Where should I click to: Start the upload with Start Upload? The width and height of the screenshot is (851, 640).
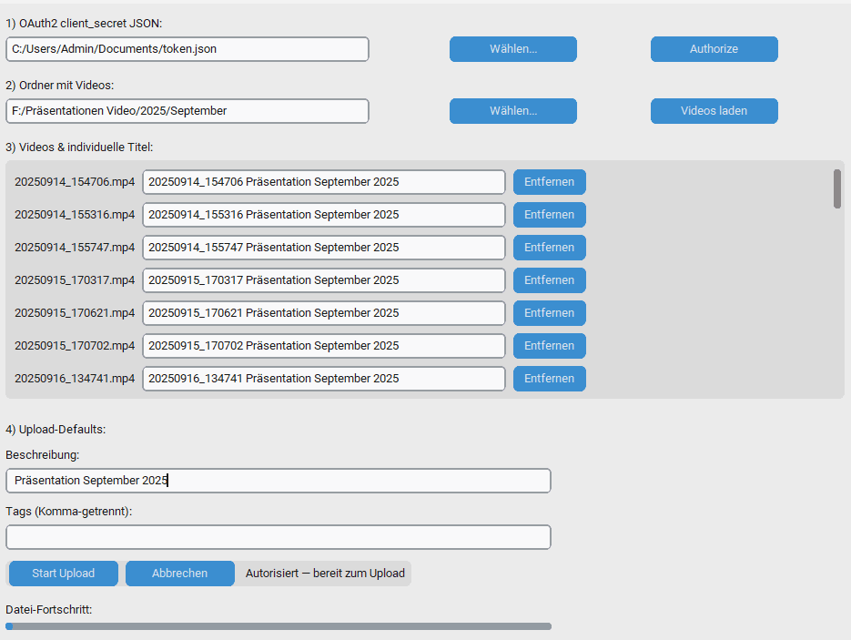coord(63,573)
